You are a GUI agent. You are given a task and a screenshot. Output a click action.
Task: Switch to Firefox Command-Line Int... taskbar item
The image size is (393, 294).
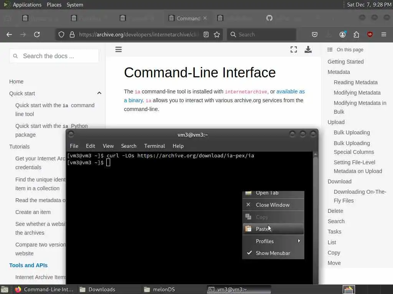[44, 289]
